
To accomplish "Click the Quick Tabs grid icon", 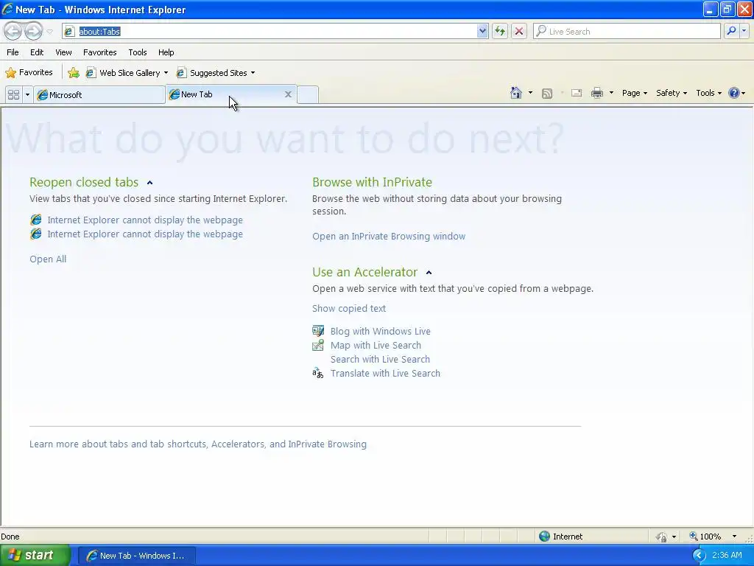I will 13,95.
